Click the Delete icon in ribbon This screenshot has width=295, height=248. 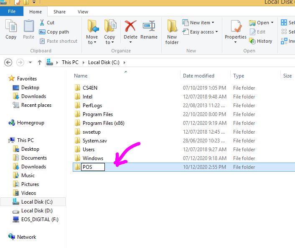pyautogui.click(x=130, y=26)
